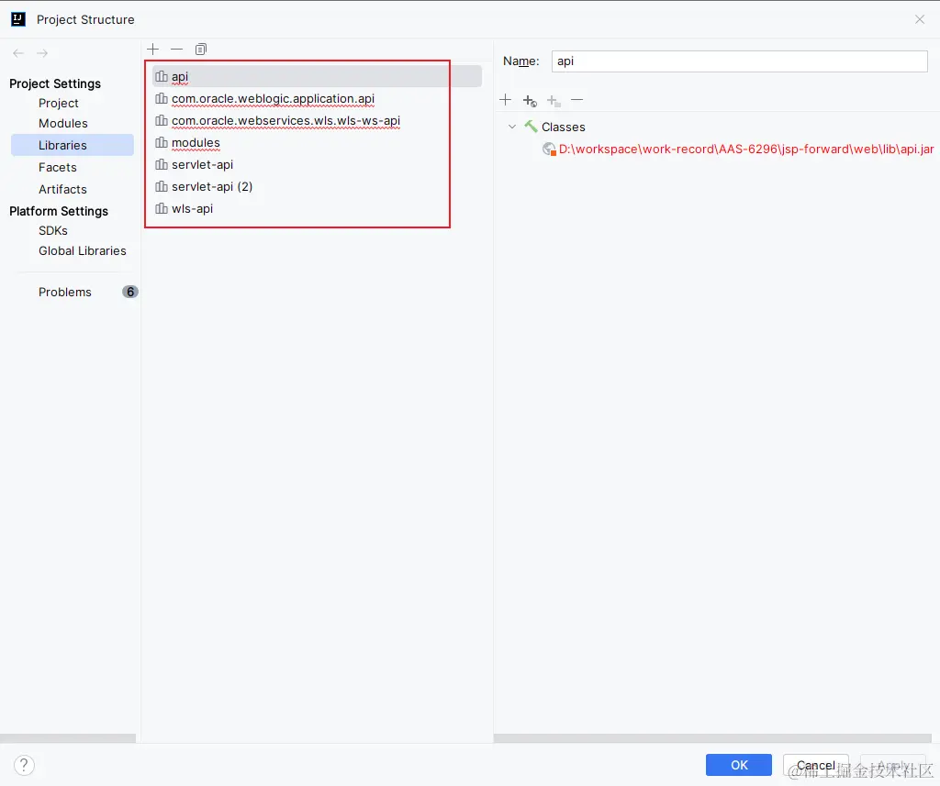940x786 pixels.
Task: Click the disabled add-exclusion plus icon
Action: pos(554,100)
